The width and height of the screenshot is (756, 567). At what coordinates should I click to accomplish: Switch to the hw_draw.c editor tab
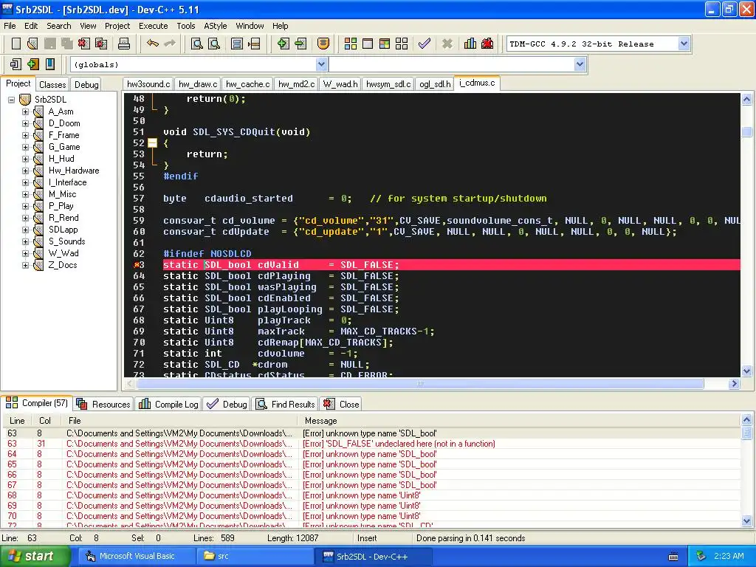pyautogui.click(x=198, y=84)
